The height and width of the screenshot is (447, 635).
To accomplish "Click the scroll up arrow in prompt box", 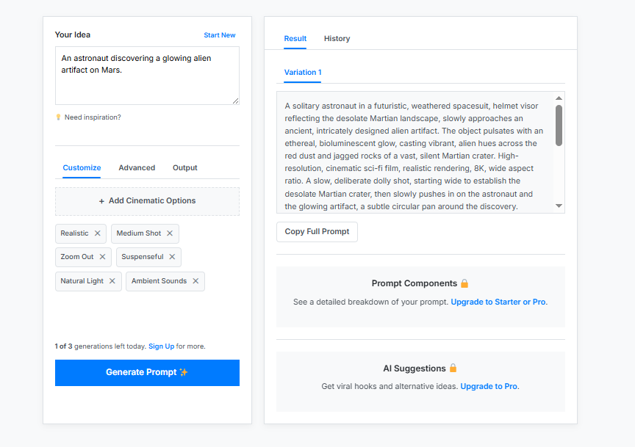I will coord(559,98).
